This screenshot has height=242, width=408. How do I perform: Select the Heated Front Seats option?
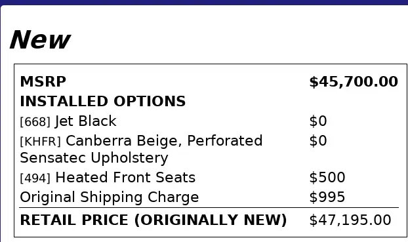[125, 178]
